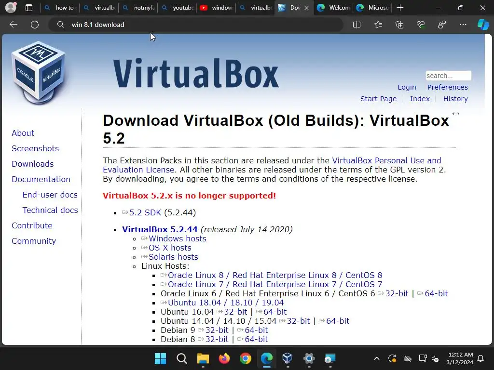
Task: Open taskbar Search icon
Action: point(182,358)
